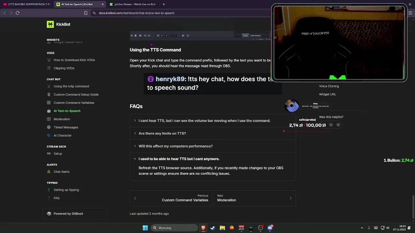Expand 'Will this affect my computers performance?'
Image resolution: width=415 pixels, height=233 pixels.
click(213, 146)
